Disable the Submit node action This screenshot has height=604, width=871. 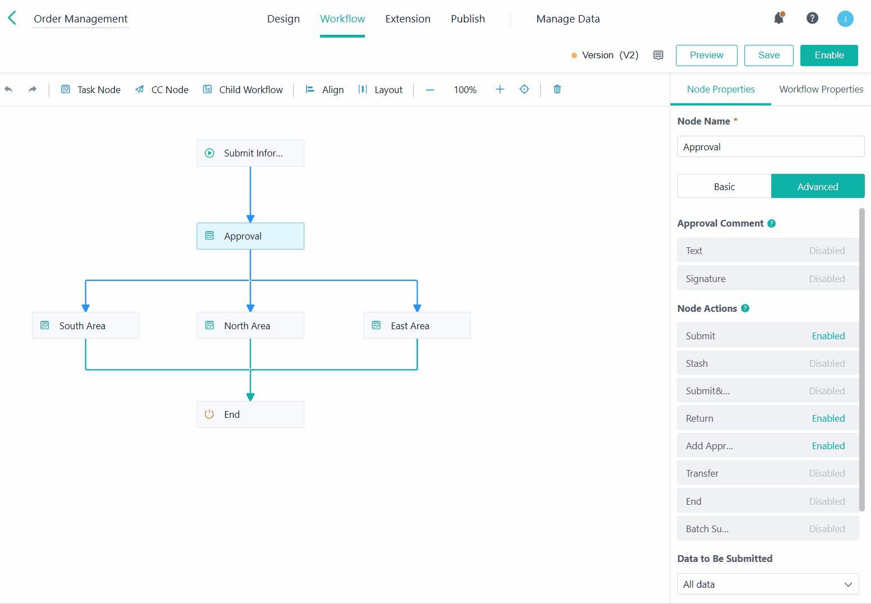tap(828, 335)
